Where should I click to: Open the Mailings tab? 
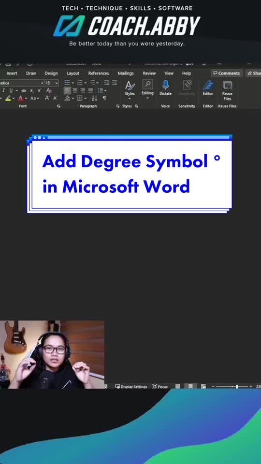point(126,73)
